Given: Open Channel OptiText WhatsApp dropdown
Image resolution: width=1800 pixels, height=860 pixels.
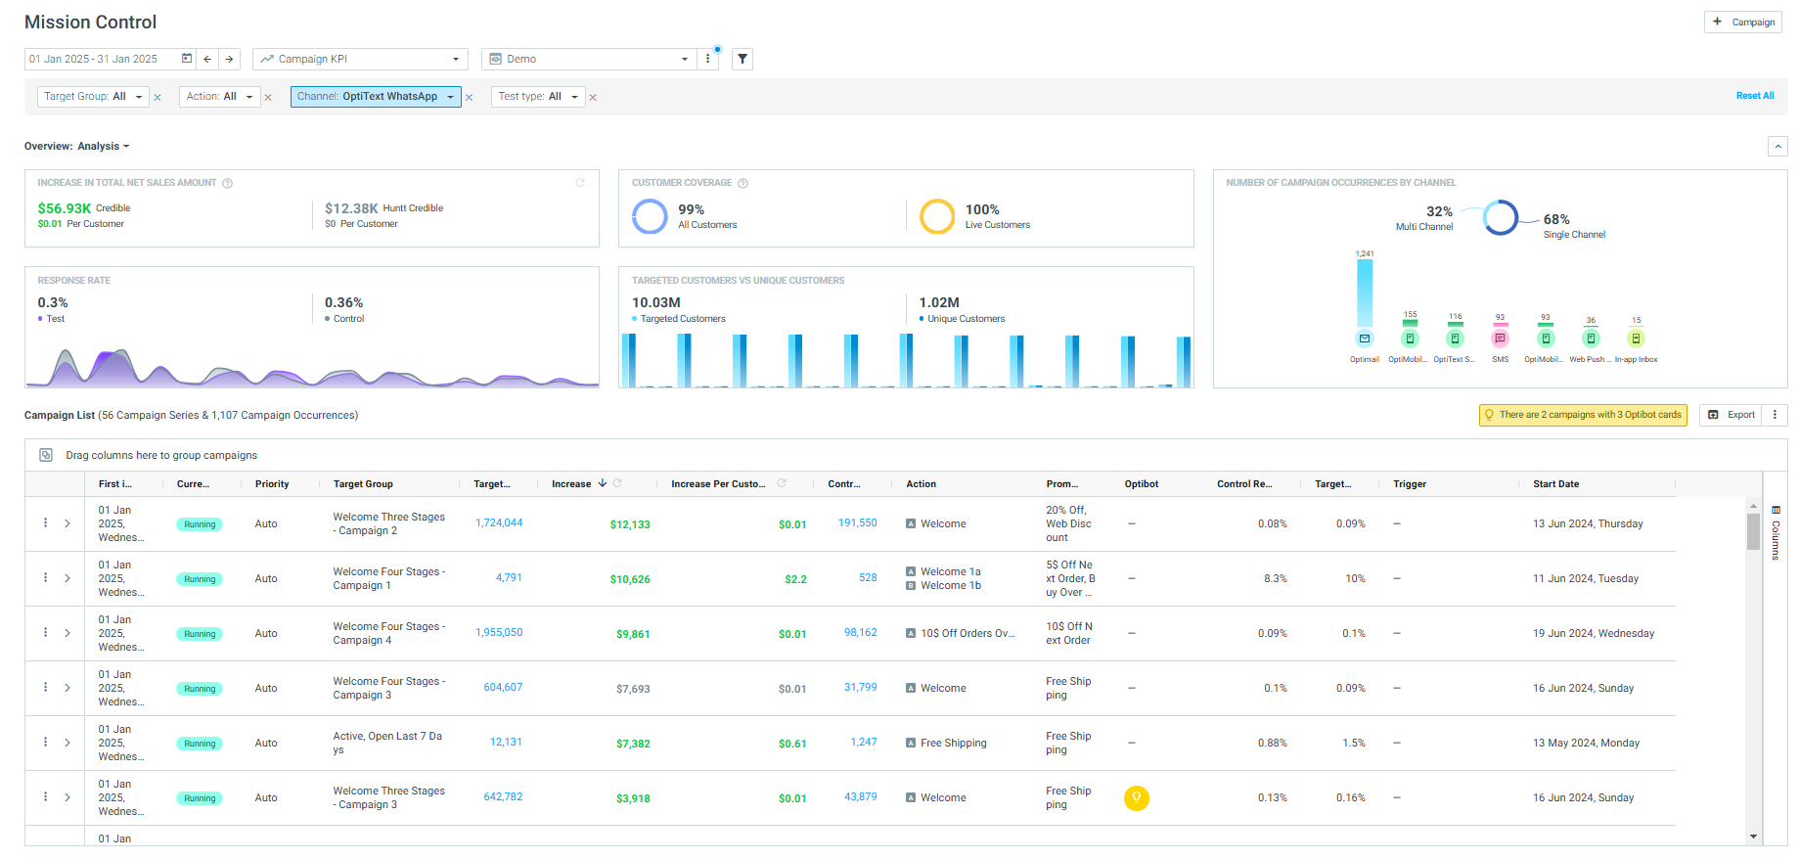Looking at the screenshot, I should coord(376,97).
